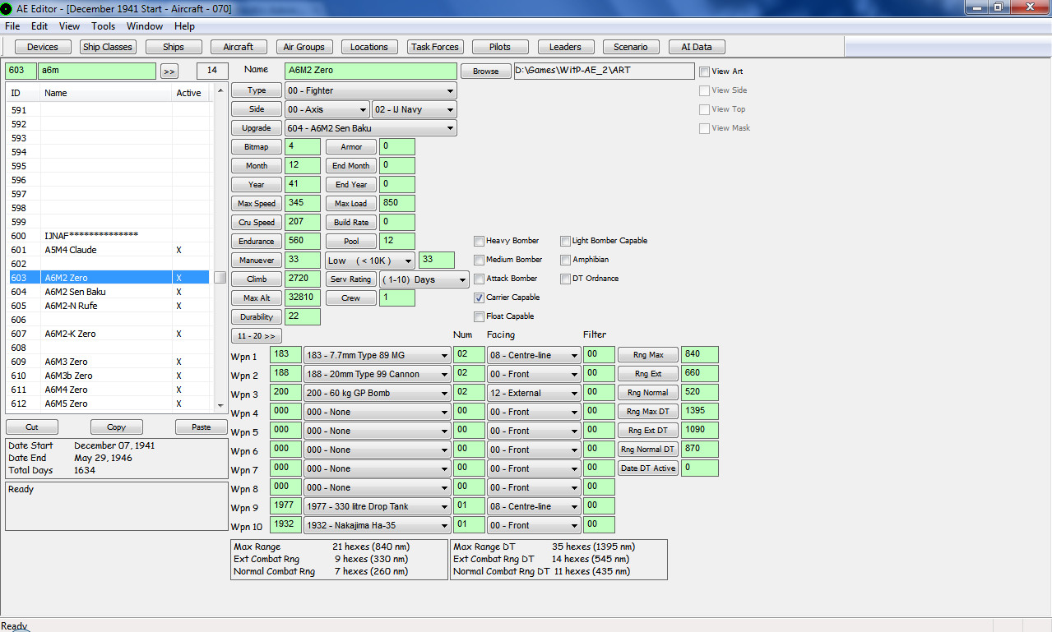Enable DT Ordnance checkbox

[566, 279]
